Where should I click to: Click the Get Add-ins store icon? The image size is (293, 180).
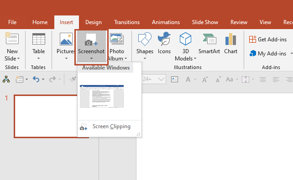[x=252, y=39]
